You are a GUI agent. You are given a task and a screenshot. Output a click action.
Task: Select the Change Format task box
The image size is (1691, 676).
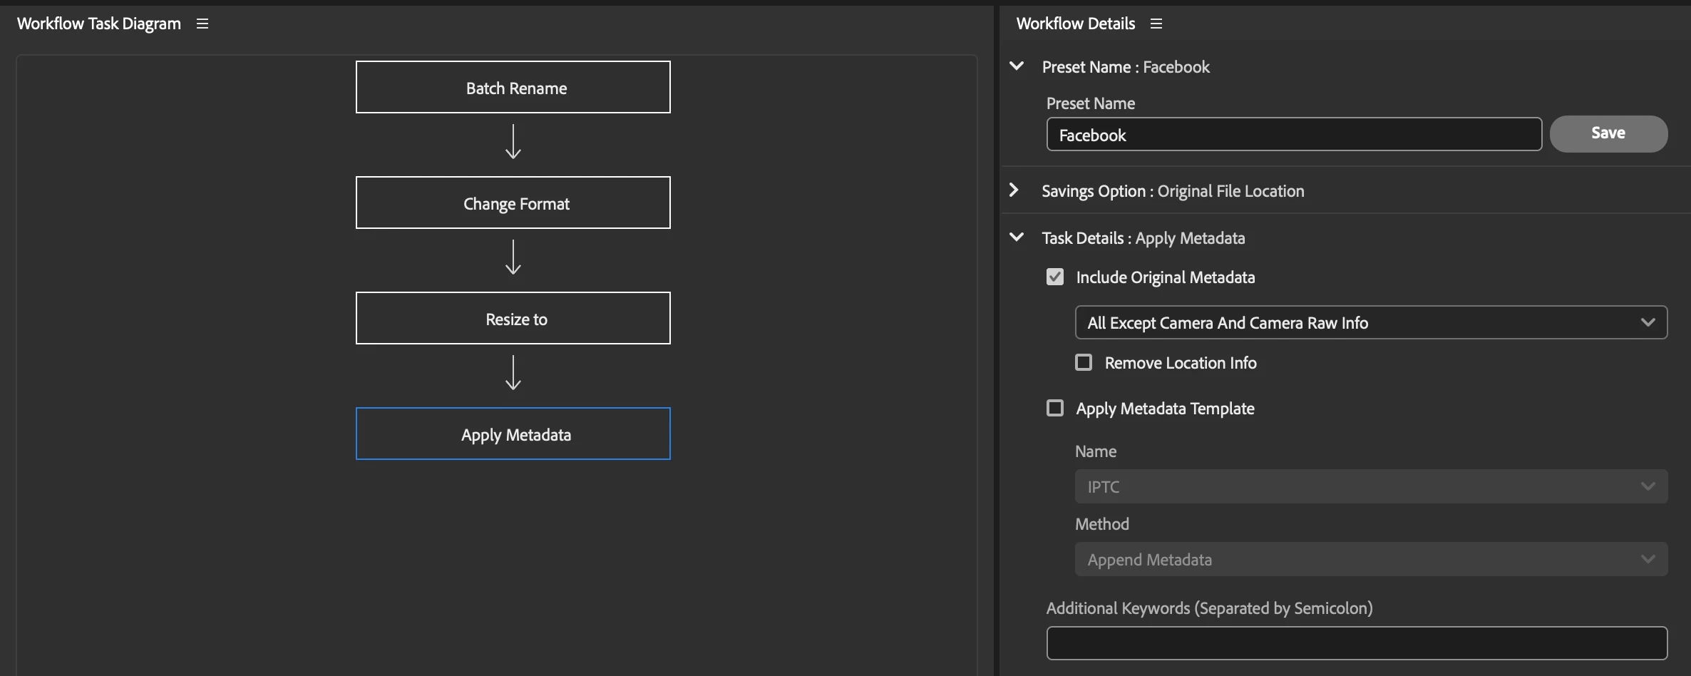513,203
